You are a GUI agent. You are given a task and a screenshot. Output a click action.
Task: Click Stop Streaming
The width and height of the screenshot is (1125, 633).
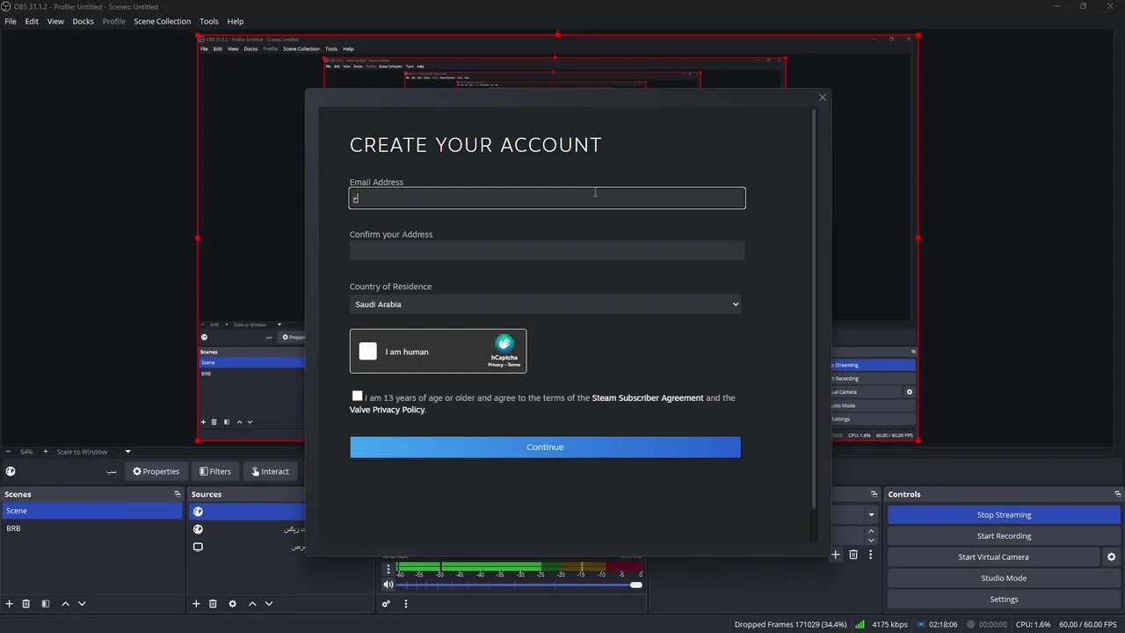(x=1004, y=515)
